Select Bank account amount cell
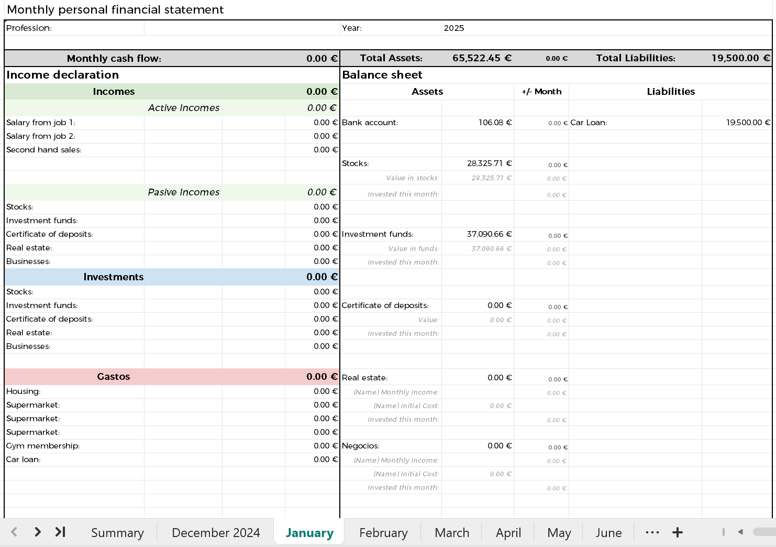The image size is (776, 547). (x=478, y=123)
